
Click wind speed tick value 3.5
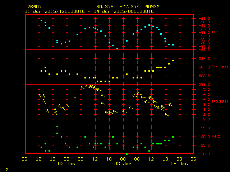coord(207,105)
